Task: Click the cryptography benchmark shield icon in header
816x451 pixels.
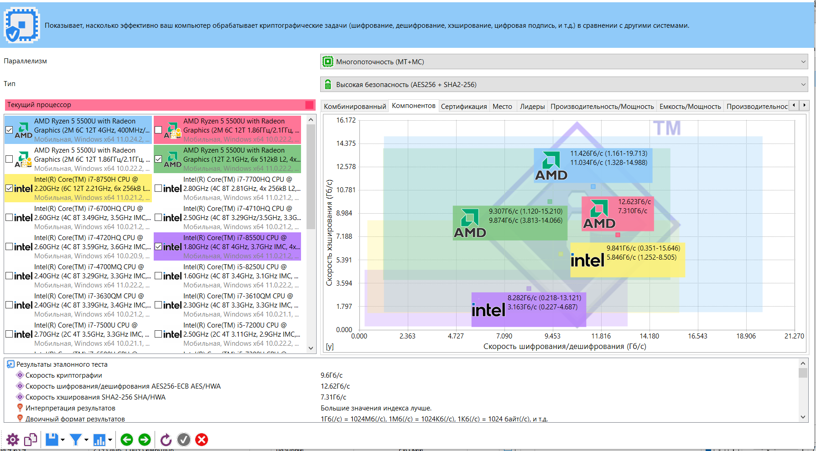Action: [x=21, y=26]
